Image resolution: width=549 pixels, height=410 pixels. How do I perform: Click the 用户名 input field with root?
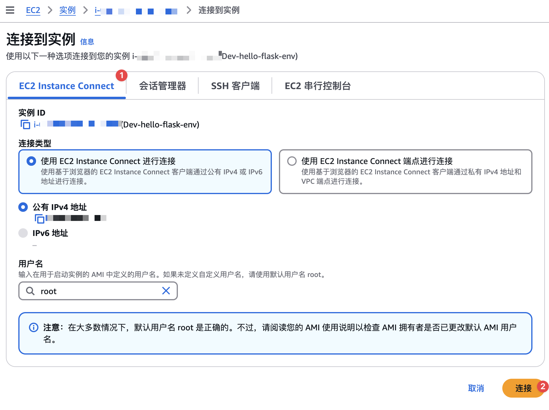click(98, 291)
